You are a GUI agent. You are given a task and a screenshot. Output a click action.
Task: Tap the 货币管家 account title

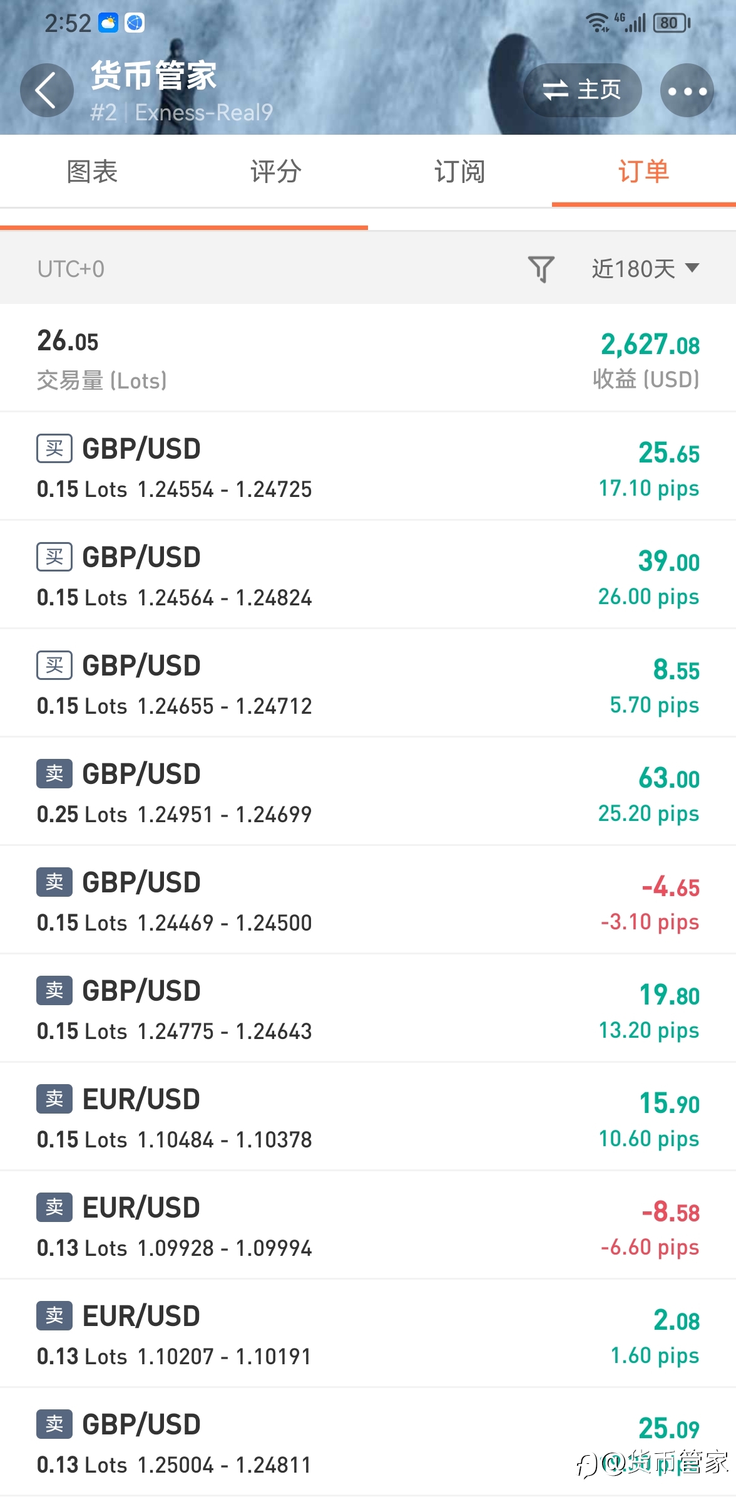(x=154, y=75)
